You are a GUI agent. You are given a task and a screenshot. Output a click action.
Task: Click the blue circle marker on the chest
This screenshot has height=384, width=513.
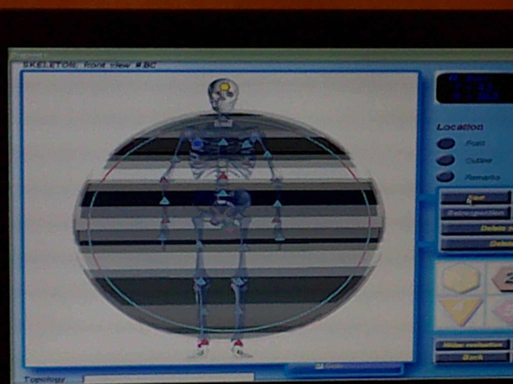(x=198, y=144)
